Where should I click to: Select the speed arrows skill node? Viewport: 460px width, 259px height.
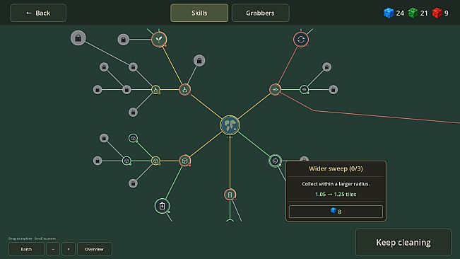pyautogui.click(x=275, y=90)
